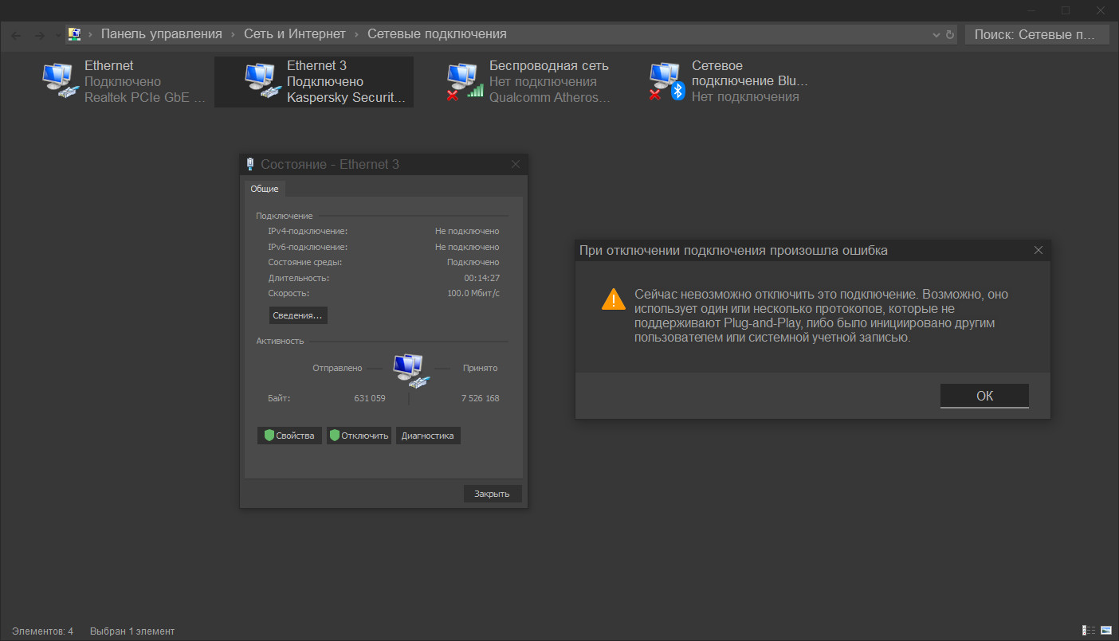Screen dimensions: 1119x641
Task: Click the Control Panel icon in address bar
Action: (75, 34)
